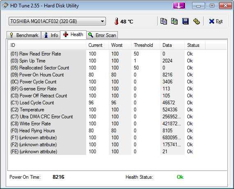The width and height of the screenshot is (234, 189).
Task: Click the copy screenshot to clipboard icon
Action: pos(174,21)
